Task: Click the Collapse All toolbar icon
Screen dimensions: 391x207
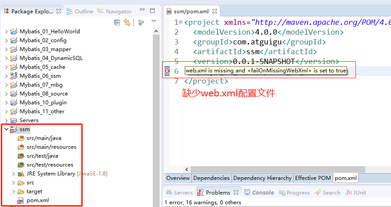Action: pos(117,23)
